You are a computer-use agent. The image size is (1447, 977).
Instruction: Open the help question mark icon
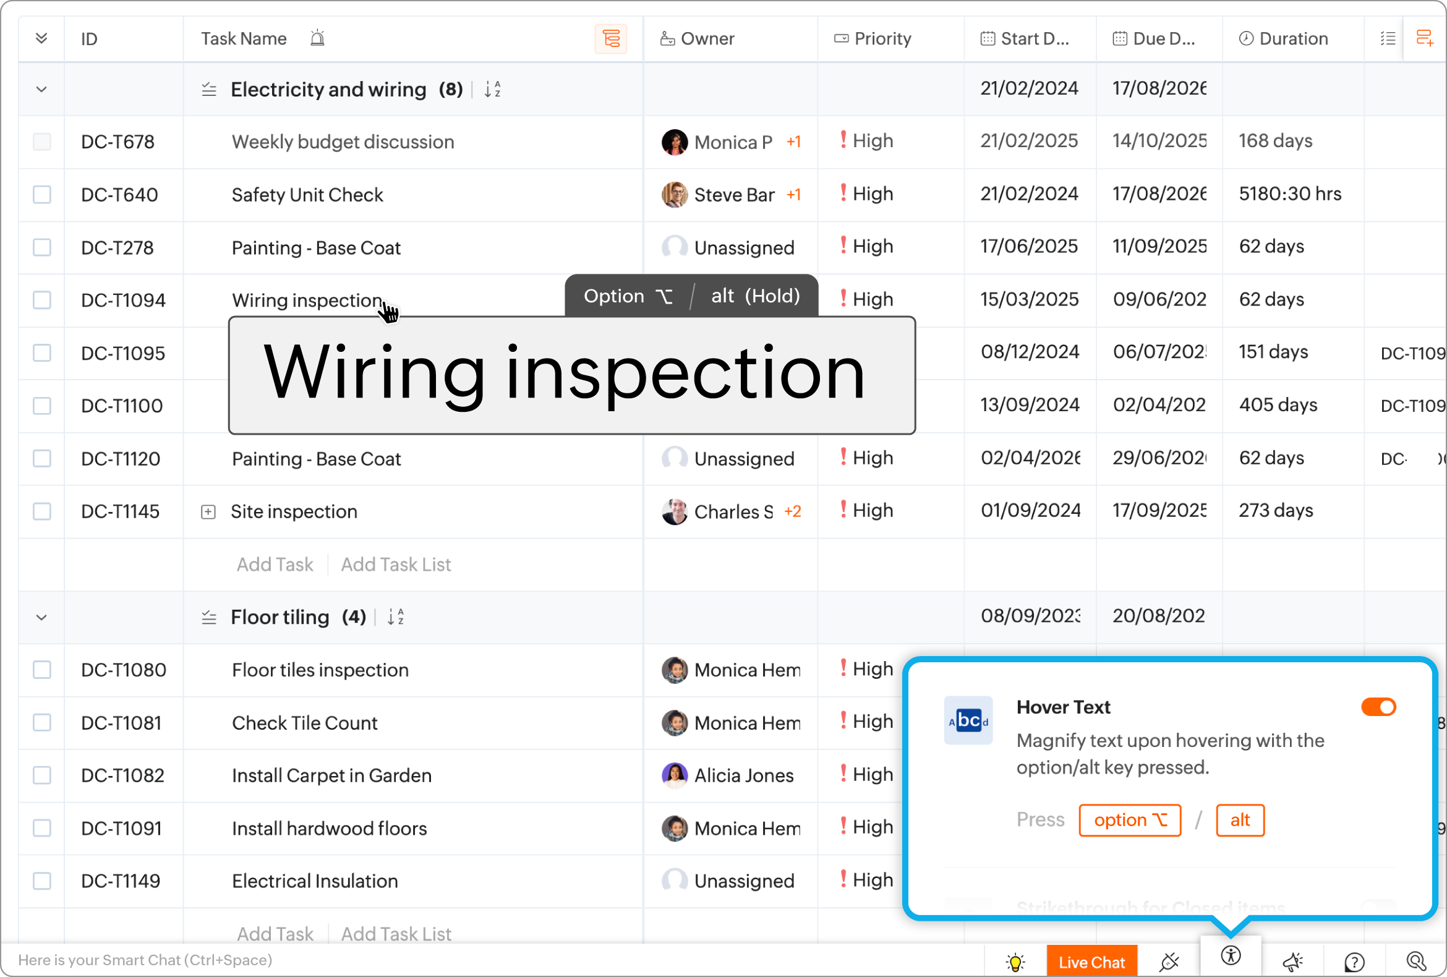click(x=1354, y=962)
